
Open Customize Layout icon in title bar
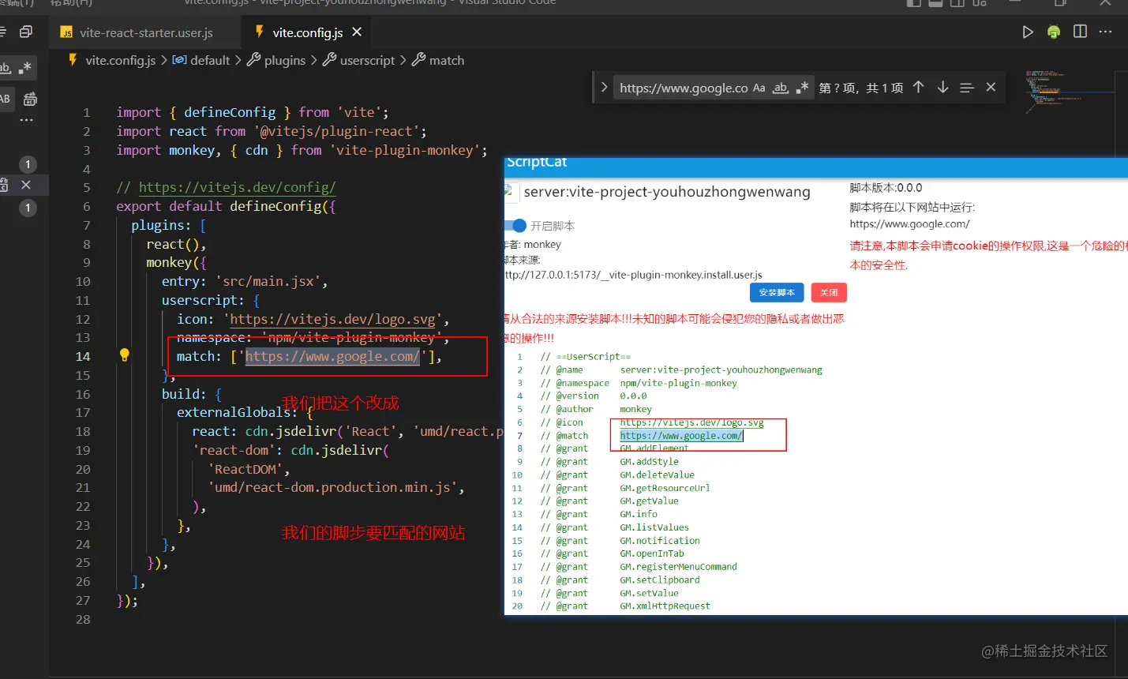pyautogui.click(x=980, y=3)
